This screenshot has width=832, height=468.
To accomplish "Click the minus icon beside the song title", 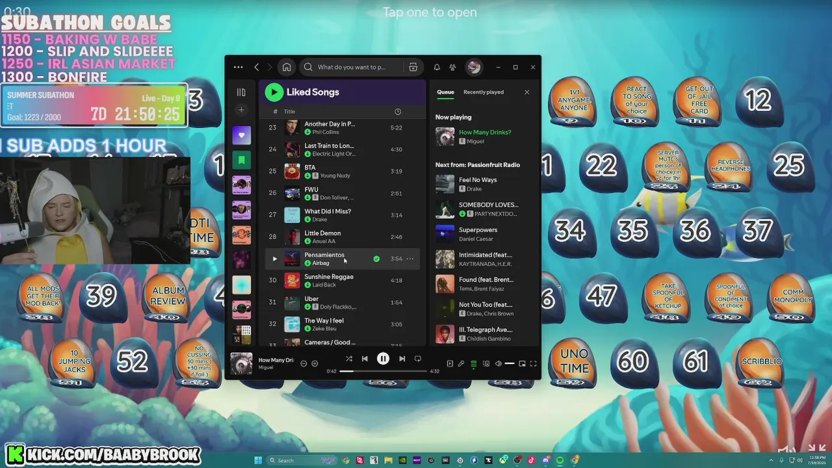I will point(304,363).
